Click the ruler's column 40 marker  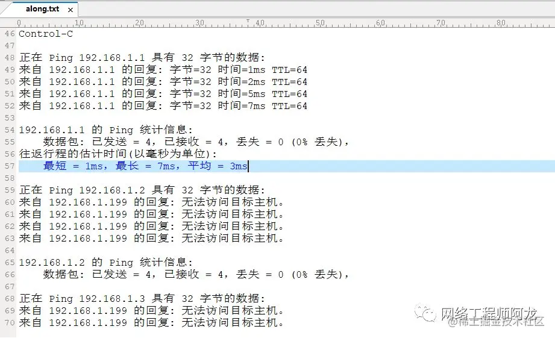(x=260, y=23)
